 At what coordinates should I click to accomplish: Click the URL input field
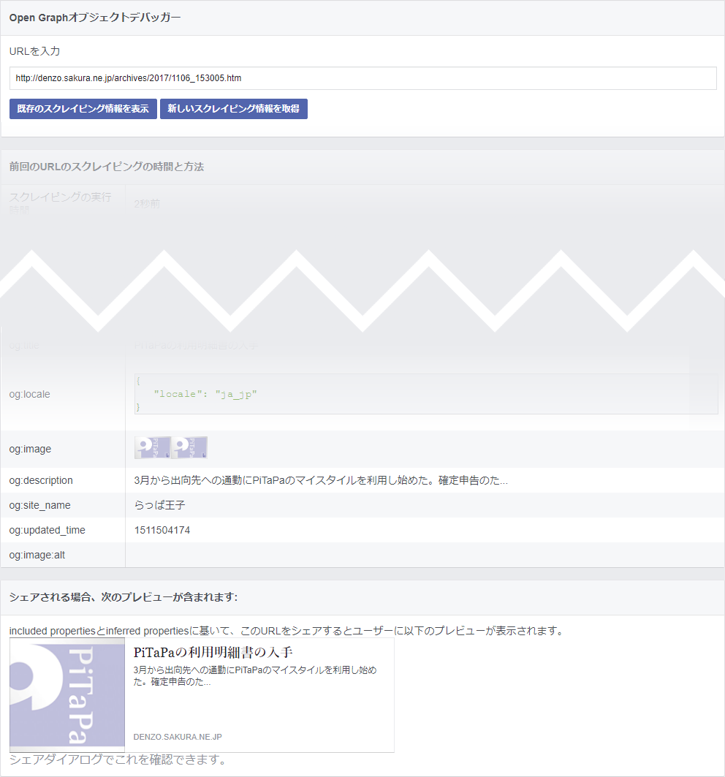[362, 78]
